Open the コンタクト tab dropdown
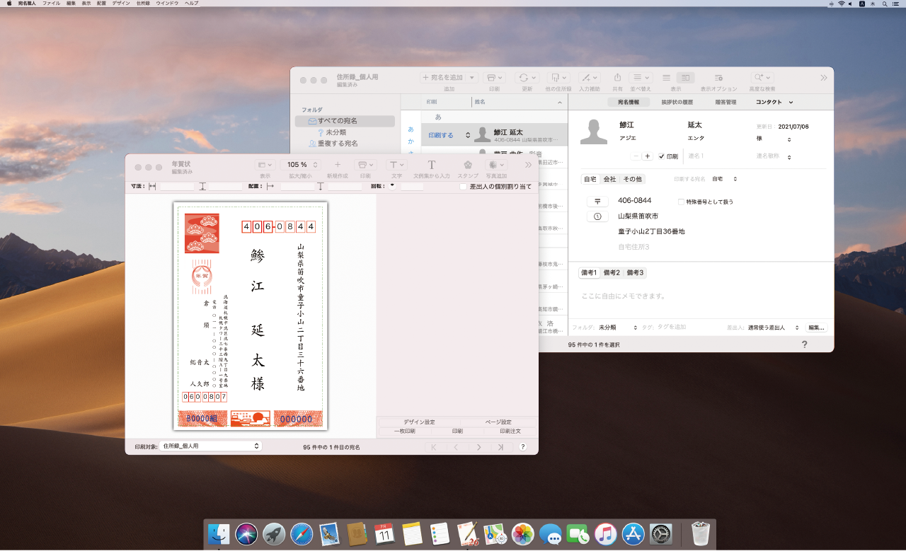Image resolution: width=906 pixels, height=551 pixels. click(774, 102)
